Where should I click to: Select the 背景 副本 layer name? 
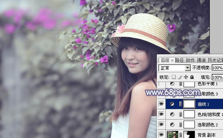[206, 135]
